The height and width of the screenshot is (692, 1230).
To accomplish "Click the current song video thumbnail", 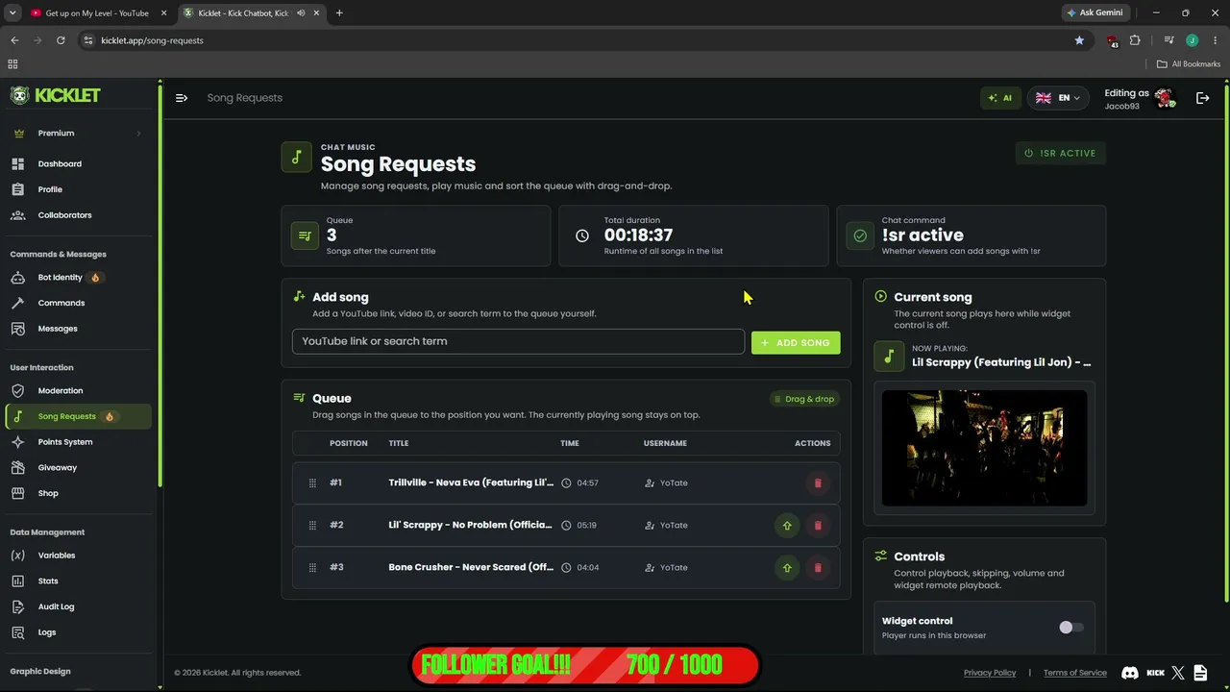I will click(984, 448).
